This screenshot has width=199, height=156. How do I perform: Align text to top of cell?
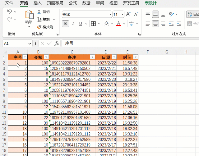(x=148, y=14)
